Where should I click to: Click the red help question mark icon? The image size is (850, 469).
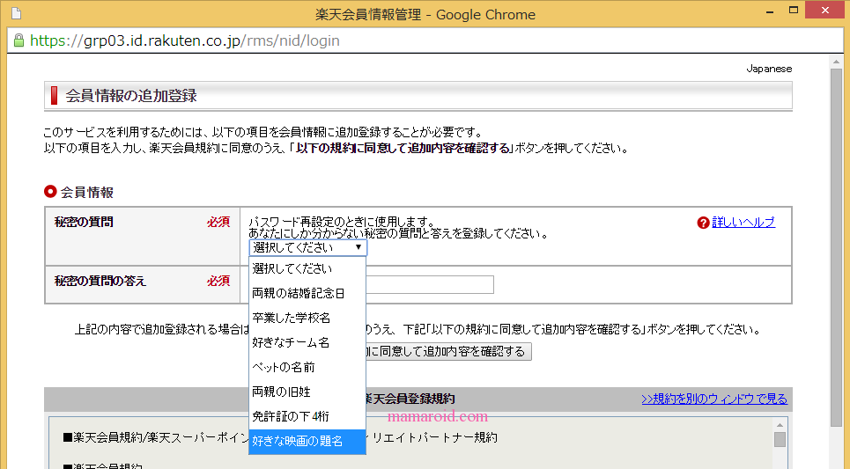click(x=703, y=223)
